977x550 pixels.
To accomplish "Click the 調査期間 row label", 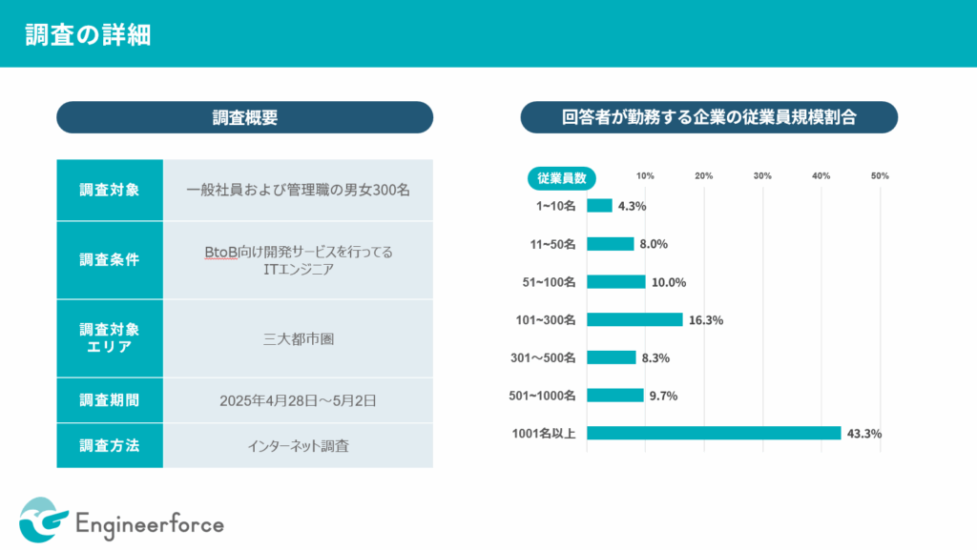I will click(110, 400).
